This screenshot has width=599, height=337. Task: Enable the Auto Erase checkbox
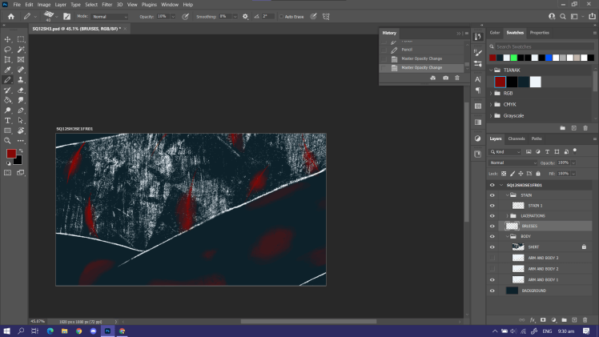click(281, 16)
